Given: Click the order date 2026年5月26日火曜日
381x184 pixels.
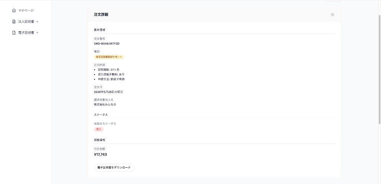Looking at the screenshot, I should (x=108, y=92).
